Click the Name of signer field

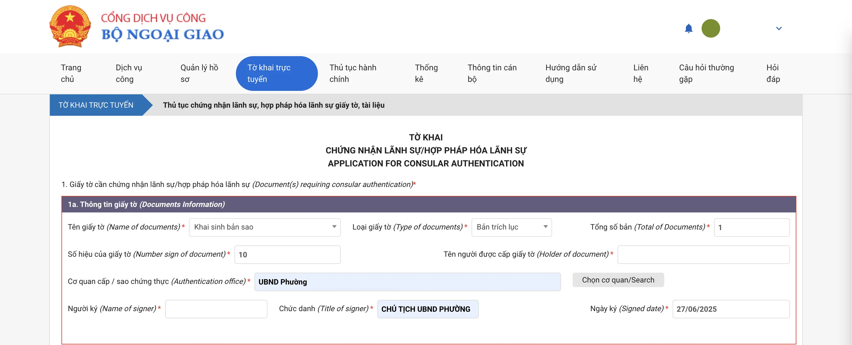(x=216, y=309)
